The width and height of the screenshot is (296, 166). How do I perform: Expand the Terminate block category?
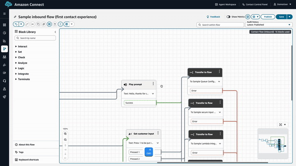[23, 79]
